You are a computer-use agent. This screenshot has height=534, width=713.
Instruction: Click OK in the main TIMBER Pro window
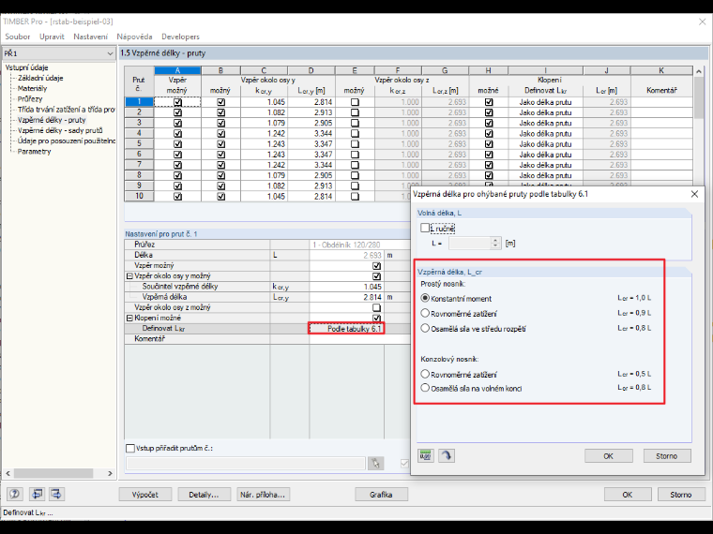click(x=628, y=495)
